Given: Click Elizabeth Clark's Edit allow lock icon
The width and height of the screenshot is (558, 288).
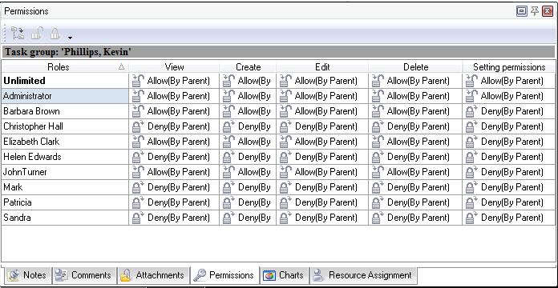Looking at the screenshot, I should [x=285, y=142].
